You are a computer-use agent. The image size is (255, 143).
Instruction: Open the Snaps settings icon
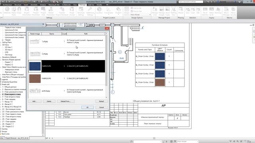click(x=19, y=11)
